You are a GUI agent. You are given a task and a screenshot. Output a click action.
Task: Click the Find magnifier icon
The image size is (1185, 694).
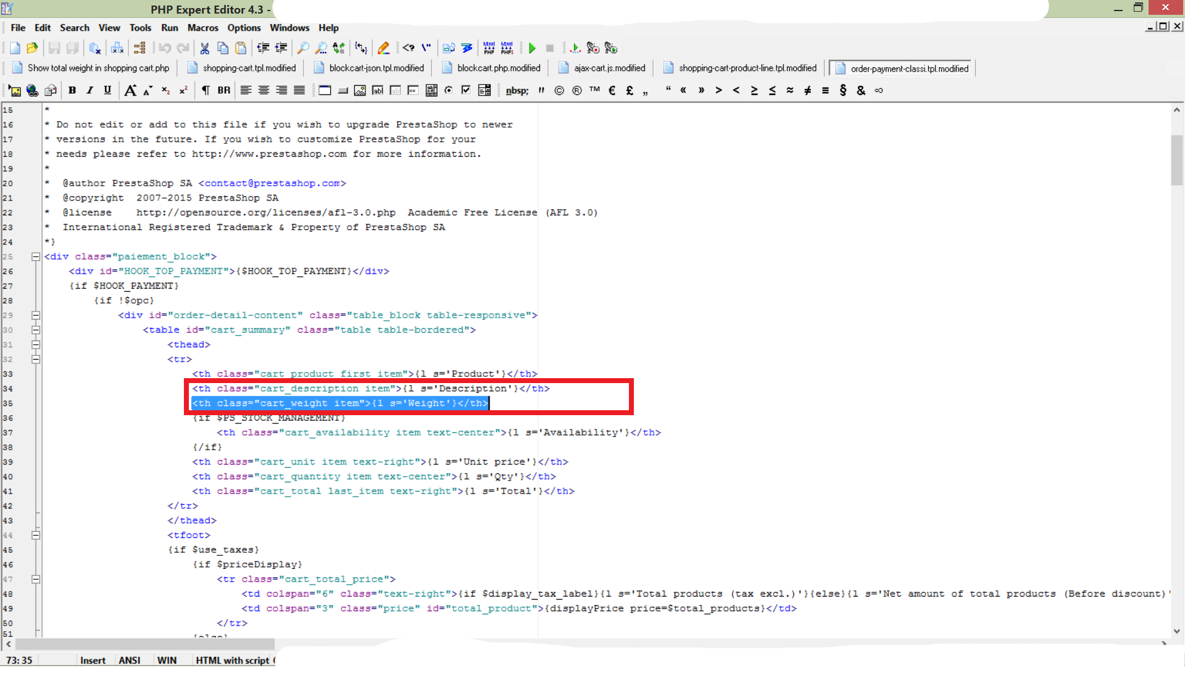(x=303, y=48)
